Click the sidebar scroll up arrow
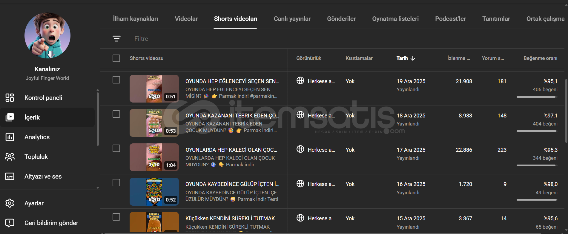This screenshot has width=568, height=234. coord(98,90)
